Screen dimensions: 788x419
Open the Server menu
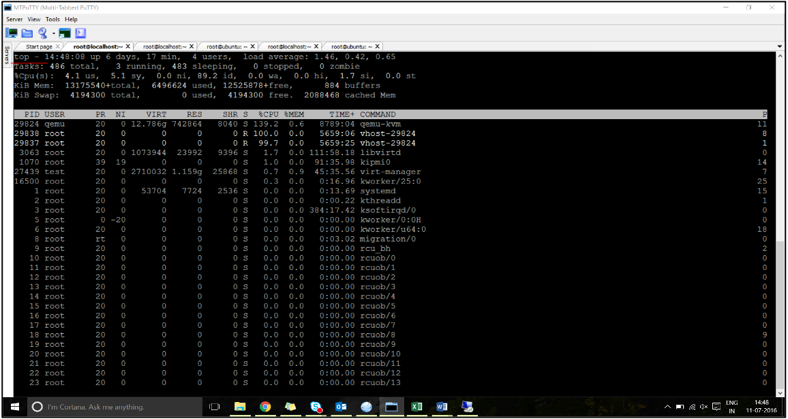click(14, 19)
